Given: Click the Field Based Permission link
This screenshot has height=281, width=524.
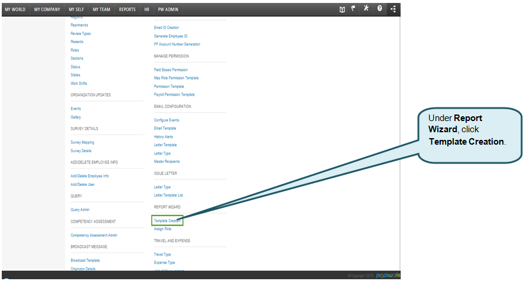Looking at the screenshot, I should 171,70.
